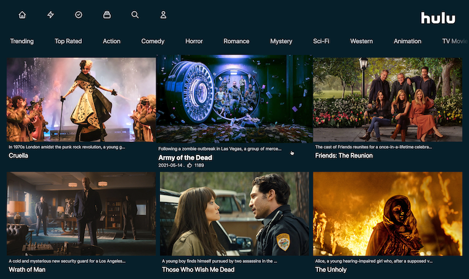Click the like count 1189
This screenshot has height=279, width=469.
[199, 166]
